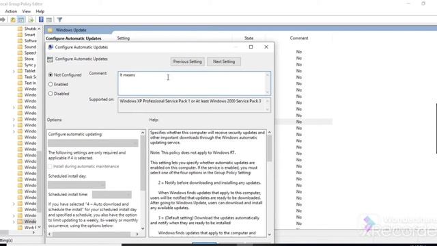Open the Help menu
The image size is (437, 246).
pyautogui.click(x=40, y=12)
